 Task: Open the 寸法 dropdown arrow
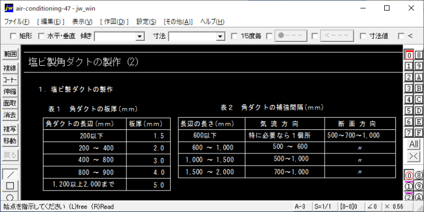[x=220, y=36]
